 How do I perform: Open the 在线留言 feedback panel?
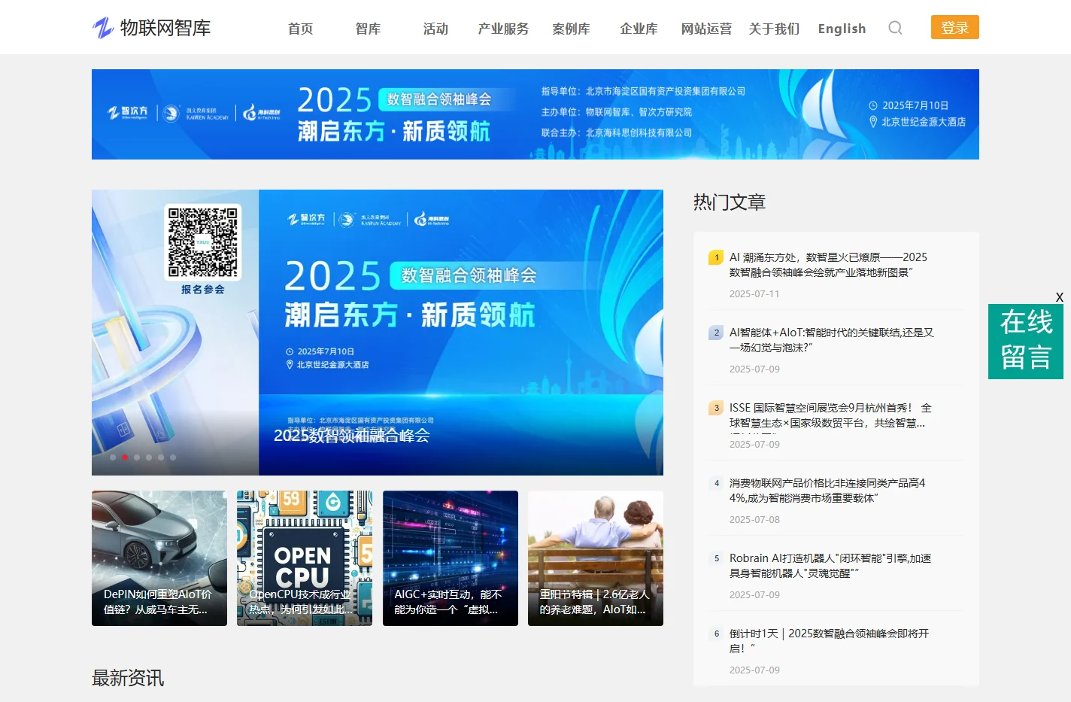(1026, 341)
